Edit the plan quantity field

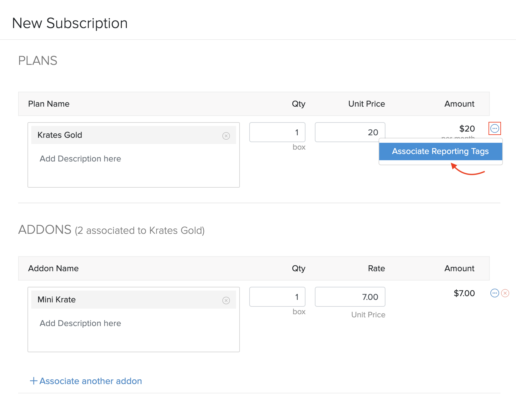(x=277, y=132)
